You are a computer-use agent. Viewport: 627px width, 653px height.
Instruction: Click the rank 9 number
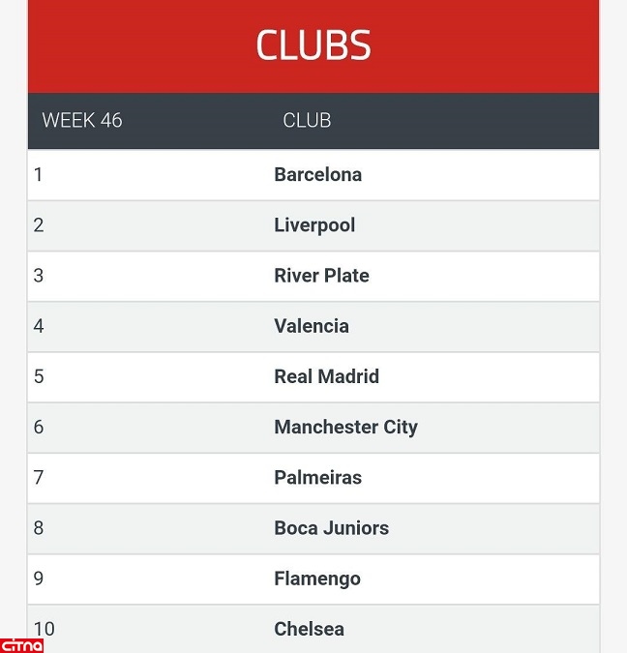[39, 579]
